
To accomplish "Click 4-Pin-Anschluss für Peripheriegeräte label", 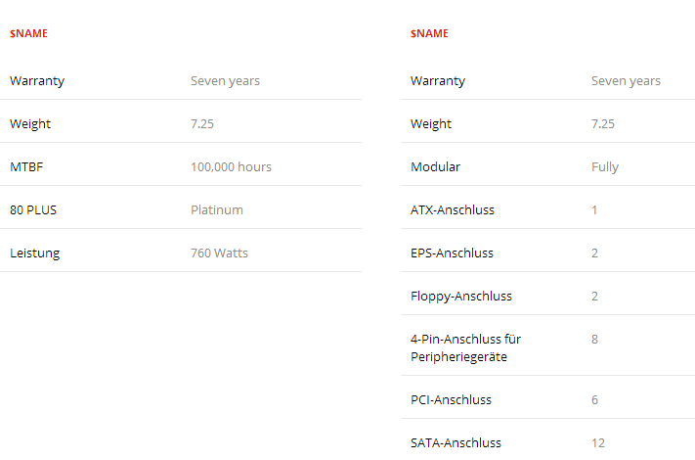I will (465, 348).
